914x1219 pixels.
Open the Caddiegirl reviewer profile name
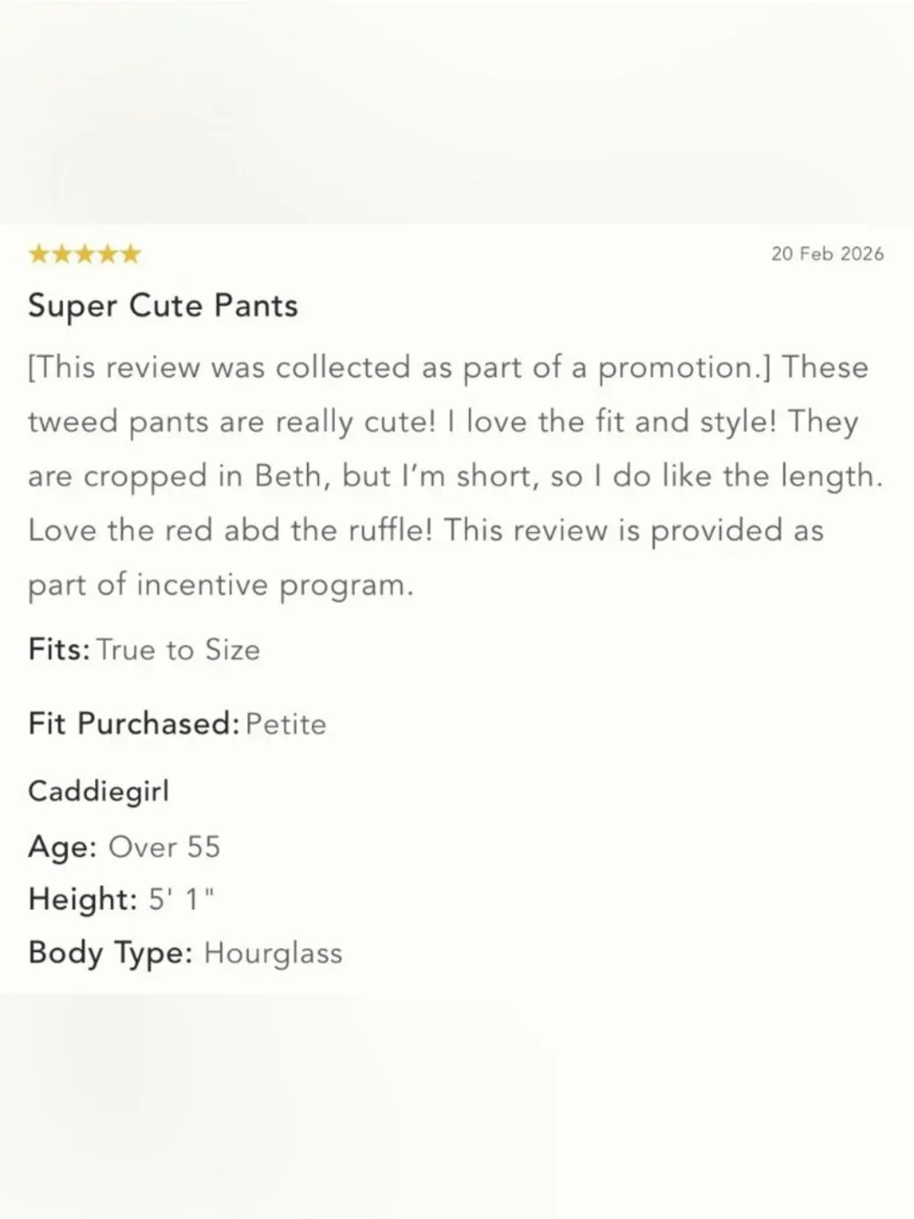[99, 791]
